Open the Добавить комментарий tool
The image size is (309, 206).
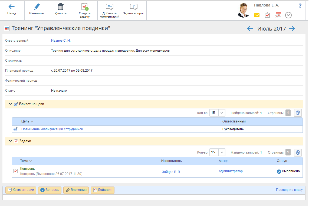(x=109, y=7)
